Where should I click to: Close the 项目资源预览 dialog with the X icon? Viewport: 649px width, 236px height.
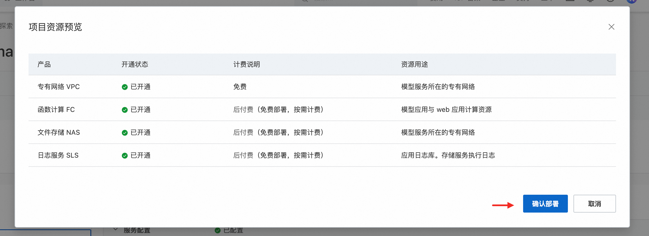(x=611, y=27)
